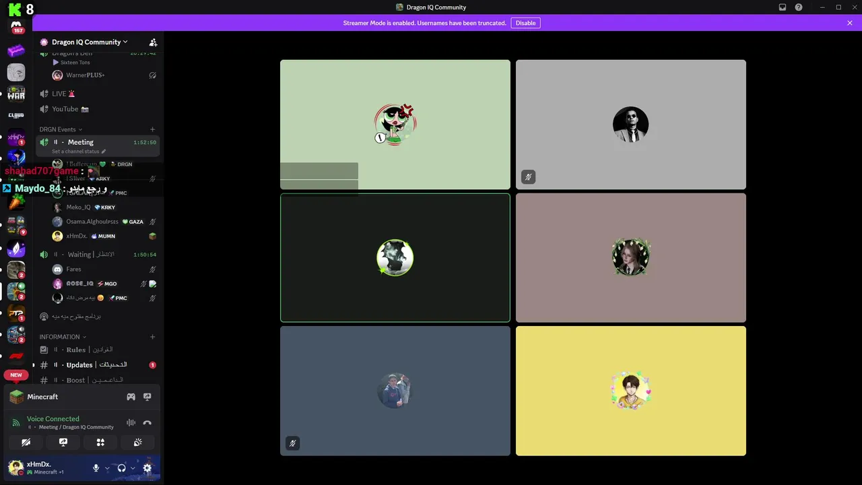Viewport: 862px width, 485px height.
Task: Open the Boost channel
Action: click(x=98, y=380)
